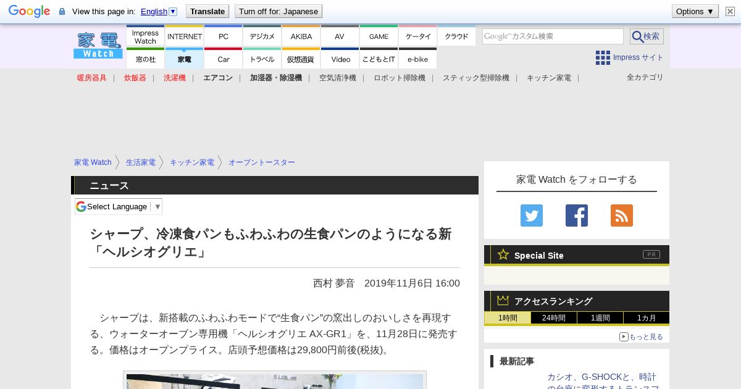This screenshot has height=389, width=741.
Task: Go to 炊飯器 category
Action: 135,78
